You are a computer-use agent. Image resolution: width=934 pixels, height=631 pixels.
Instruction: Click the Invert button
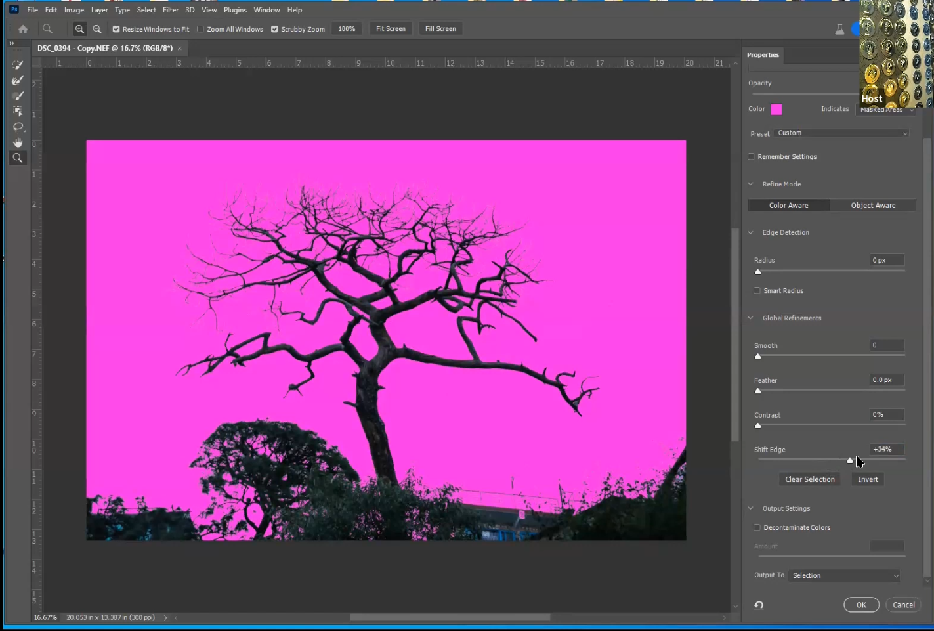868,479
